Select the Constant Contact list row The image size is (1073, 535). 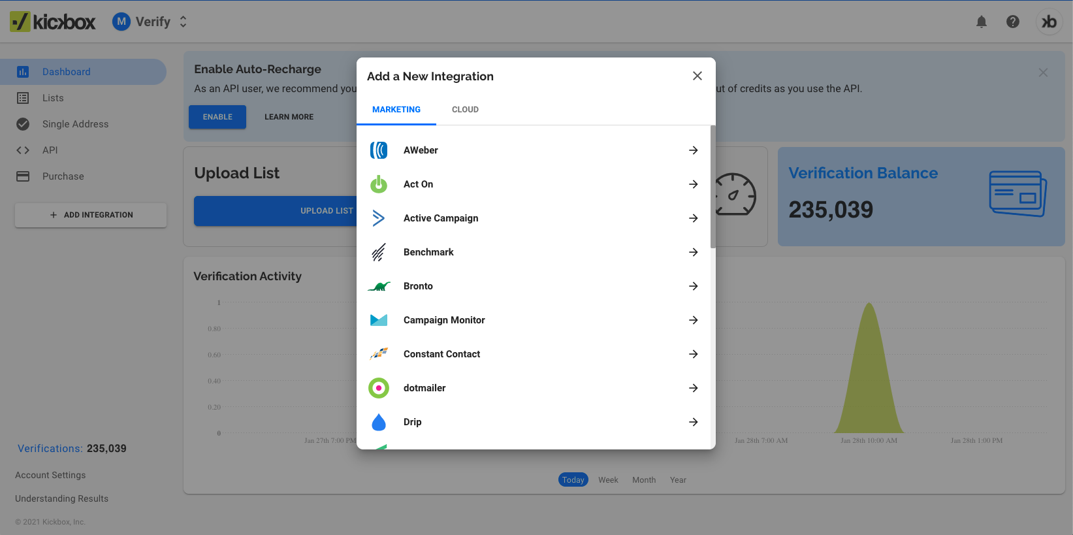[534, 354]
